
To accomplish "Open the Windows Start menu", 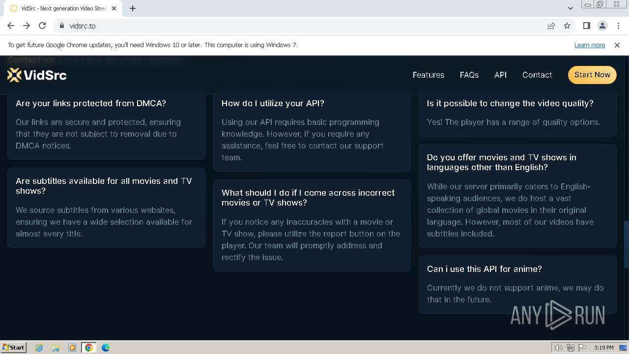I will [x=14, y=347].
